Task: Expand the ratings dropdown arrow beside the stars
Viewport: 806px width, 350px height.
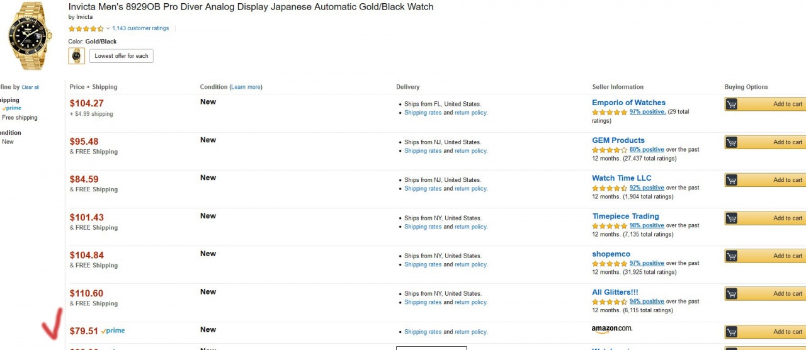Action: coord(108,28)
